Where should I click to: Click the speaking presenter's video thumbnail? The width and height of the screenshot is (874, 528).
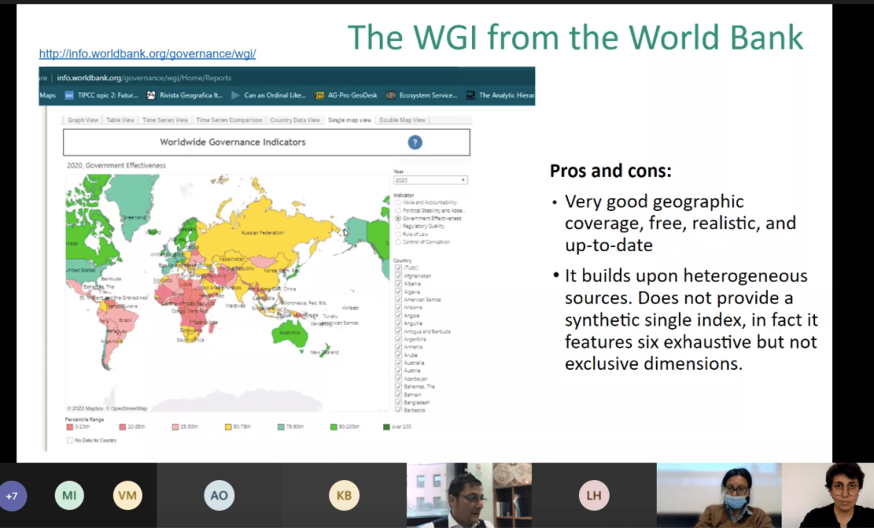coord(469,496)
